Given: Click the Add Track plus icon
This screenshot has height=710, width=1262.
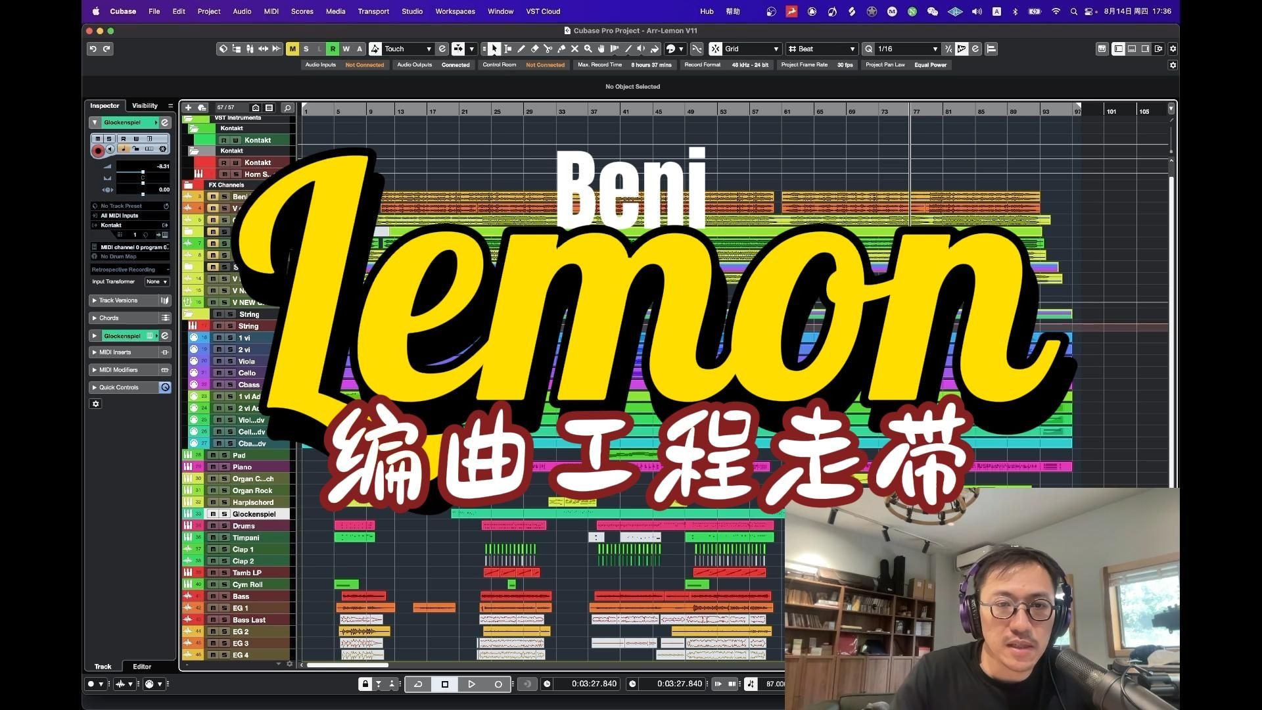Looking at the screenshot, I should click(189, 107).
